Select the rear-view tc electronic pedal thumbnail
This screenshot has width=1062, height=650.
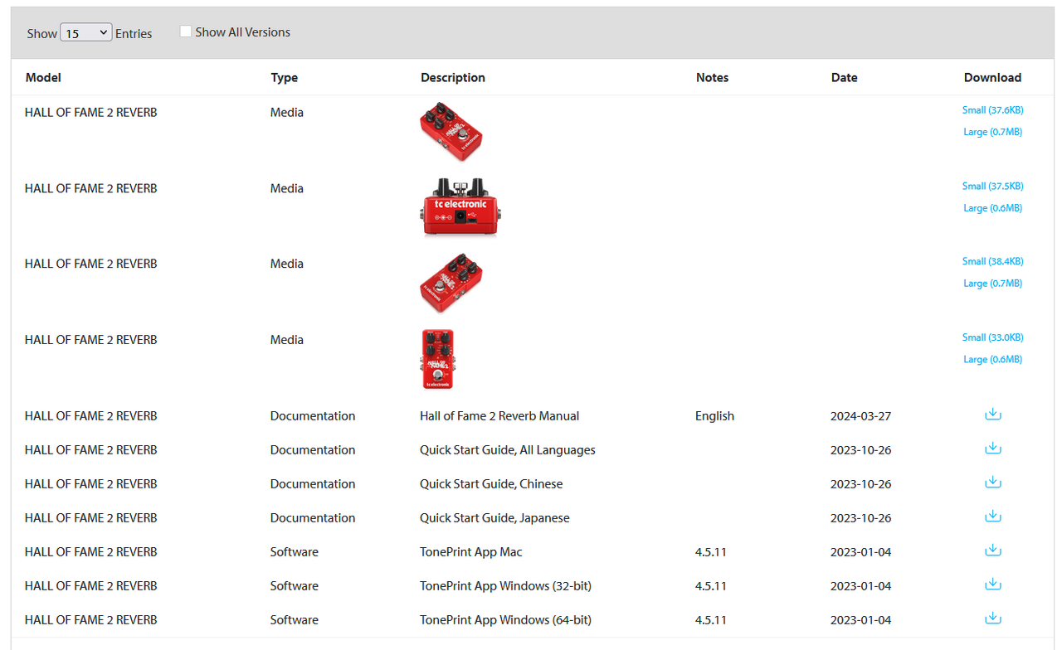tap(460, 207)
